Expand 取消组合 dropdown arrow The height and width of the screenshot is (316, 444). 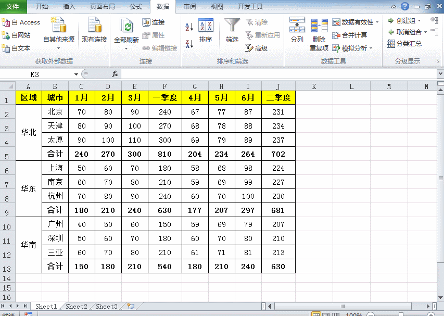[426, 32]
